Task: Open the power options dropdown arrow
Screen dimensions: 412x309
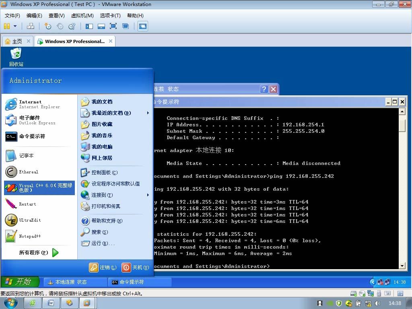Action: click(15, 26)
